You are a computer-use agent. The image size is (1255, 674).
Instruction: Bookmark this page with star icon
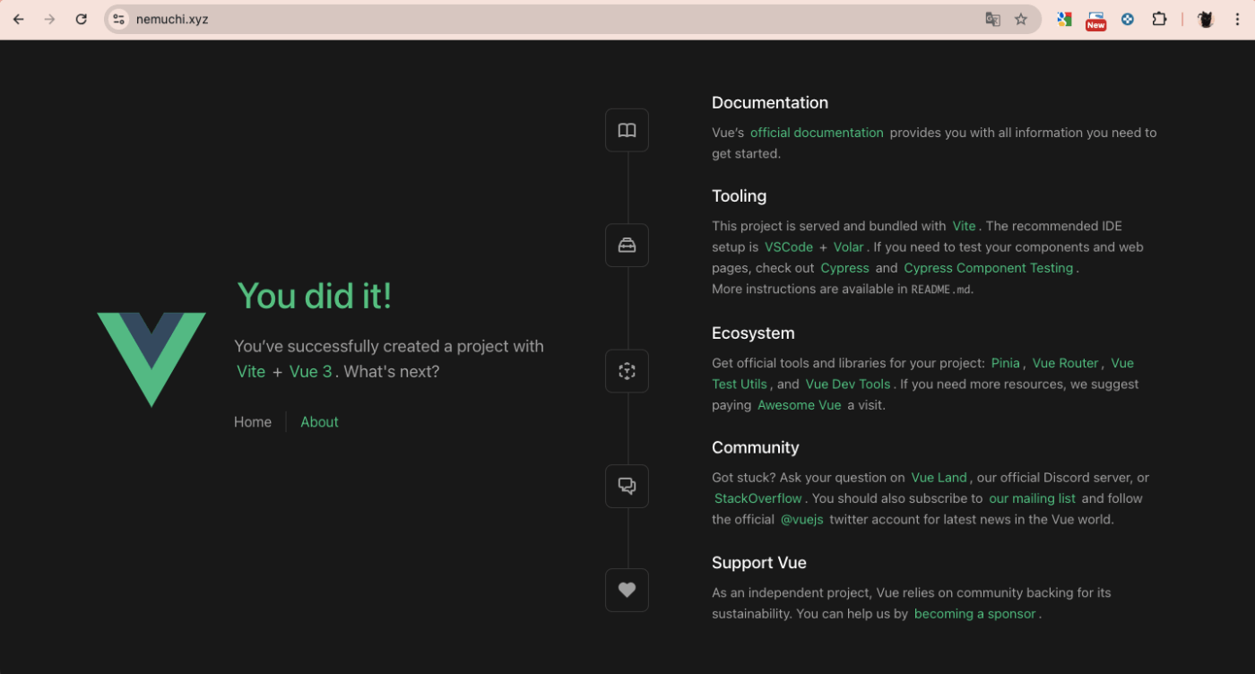tap(1020, 19)
